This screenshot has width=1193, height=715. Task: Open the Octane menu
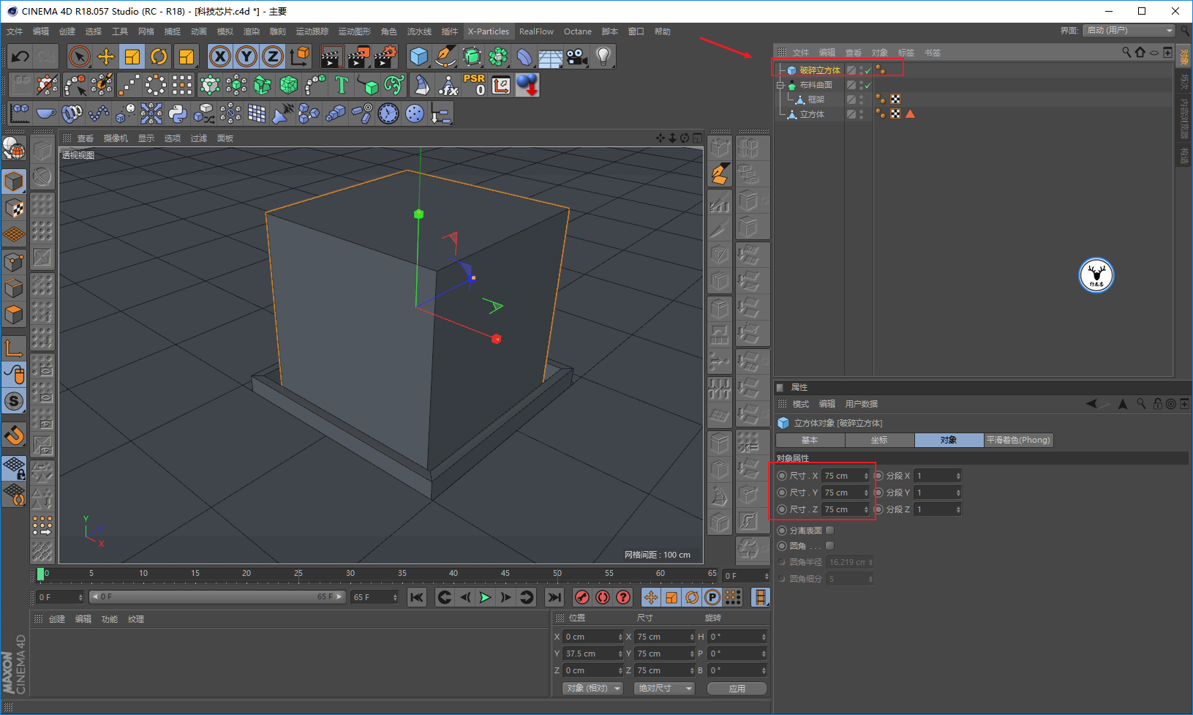coord(578,31)
